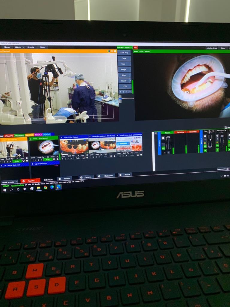Screen dimensions: 230x307
Task: Open Google Chrome from the taskbar
Action: click(x=45, y=188)
